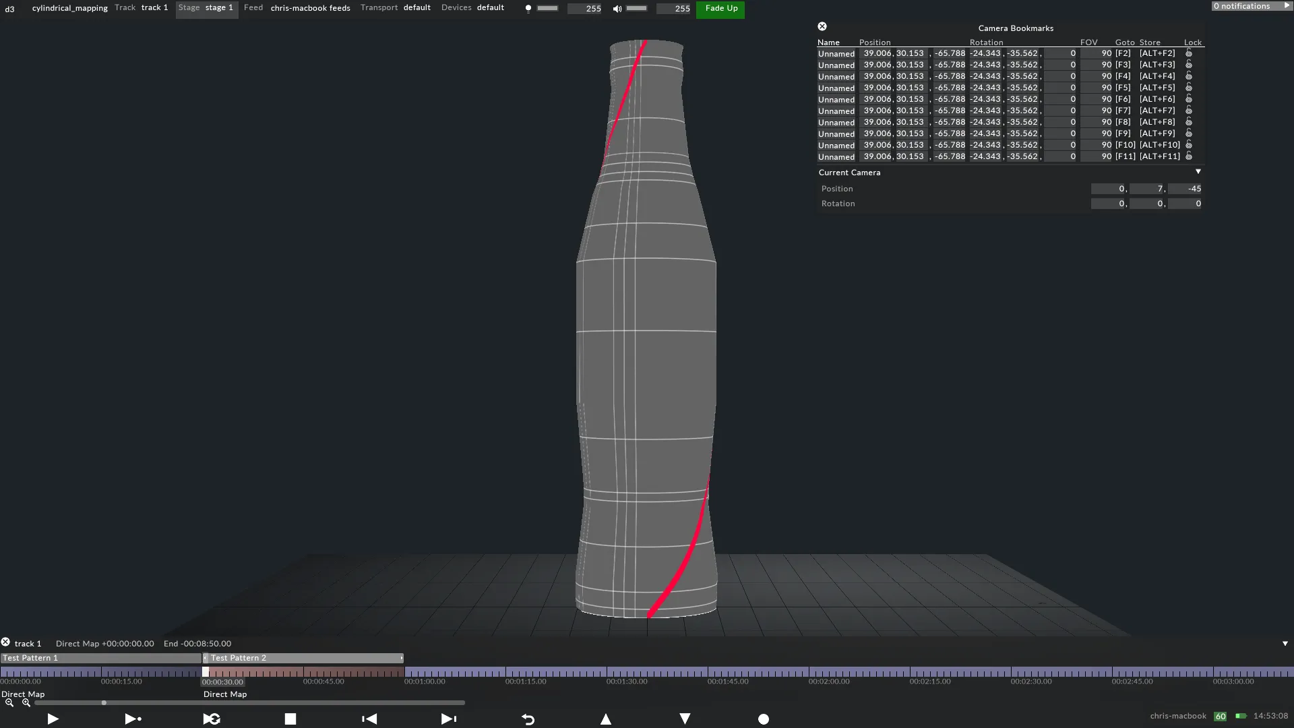Select the Test Pattern 2 clip on the timeline

(303, 658)
